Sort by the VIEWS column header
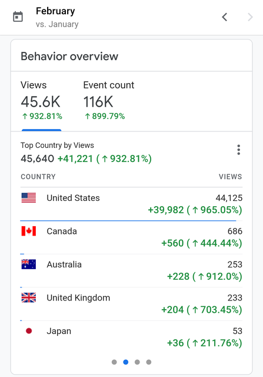Viewport: 263px width, 377px height. (x=230, y=177)
